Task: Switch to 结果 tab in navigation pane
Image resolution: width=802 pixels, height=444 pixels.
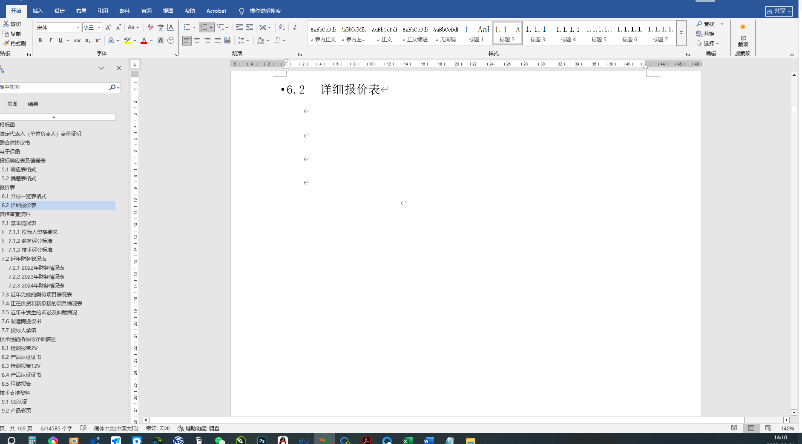Action: (x=33, y=104)
